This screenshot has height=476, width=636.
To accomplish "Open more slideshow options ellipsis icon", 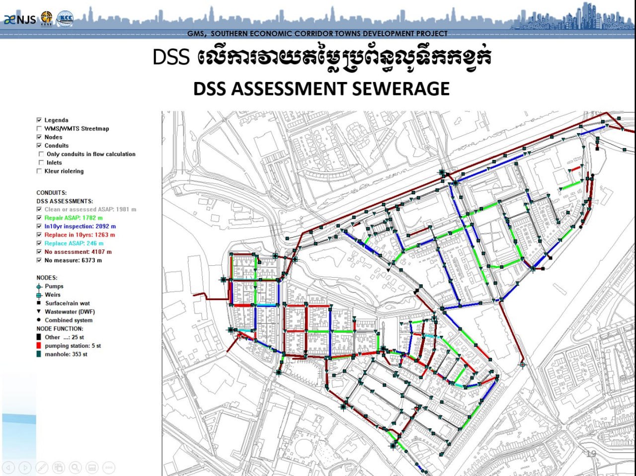I will tap(109, 468).
